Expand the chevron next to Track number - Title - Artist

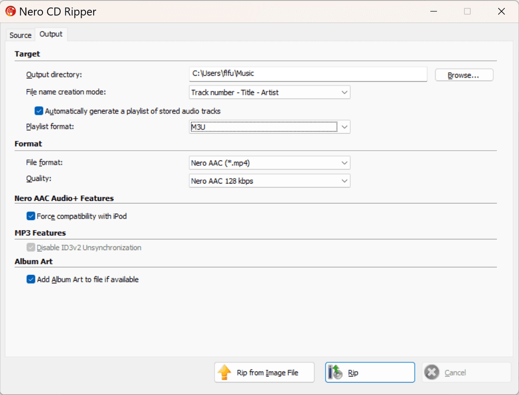click(345, 92)
